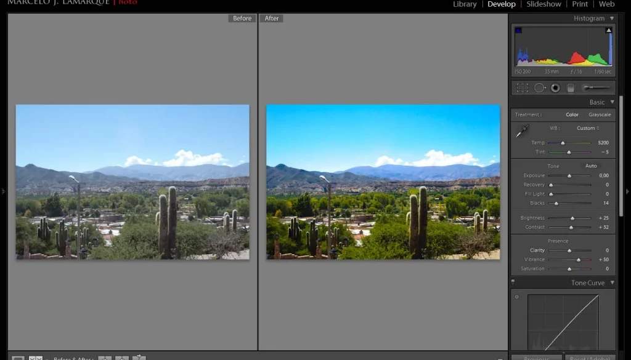Select the Graduated Filter tool
Viewport: 631px width, 360px height.
click(x=571, y=87)
